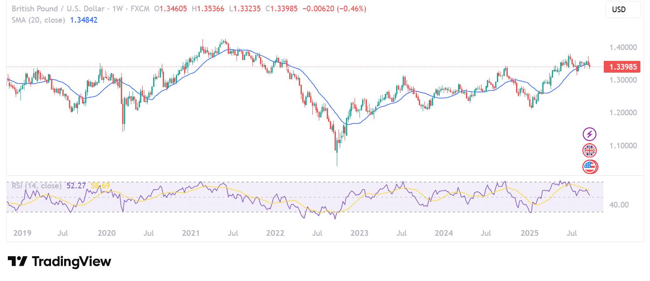Click the purple RSI value 52.27
The height and width of the screenshot is (281, 650).
coord(77,186)
